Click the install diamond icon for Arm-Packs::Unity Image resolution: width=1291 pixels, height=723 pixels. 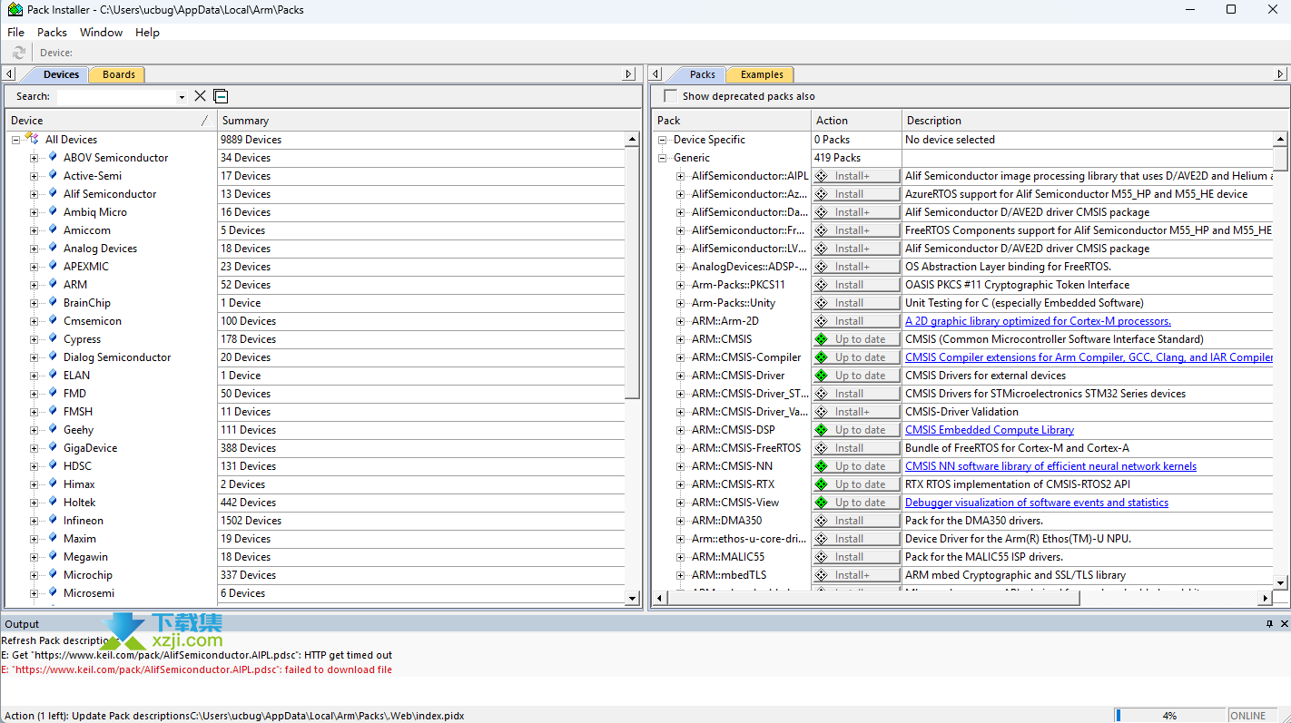point(822,303)
